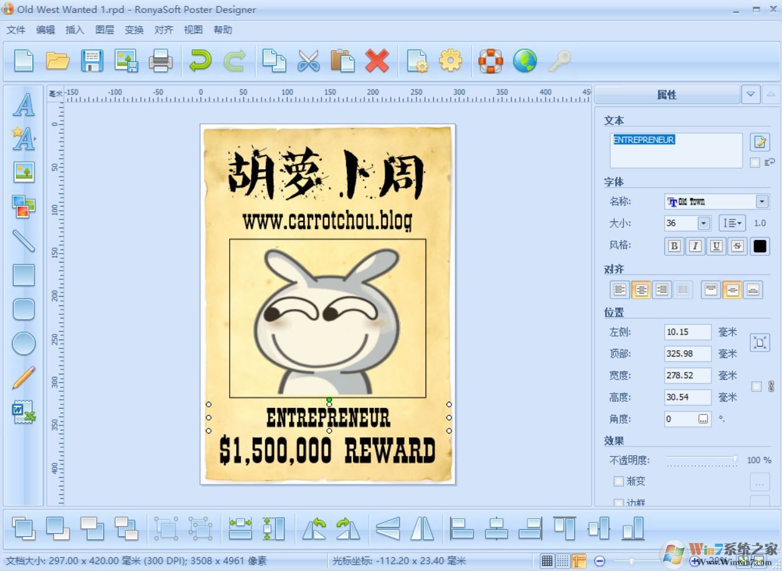The width and height of the screenshot is (782, 571).
Task: Open the font name dropdown
Action: 762,201
